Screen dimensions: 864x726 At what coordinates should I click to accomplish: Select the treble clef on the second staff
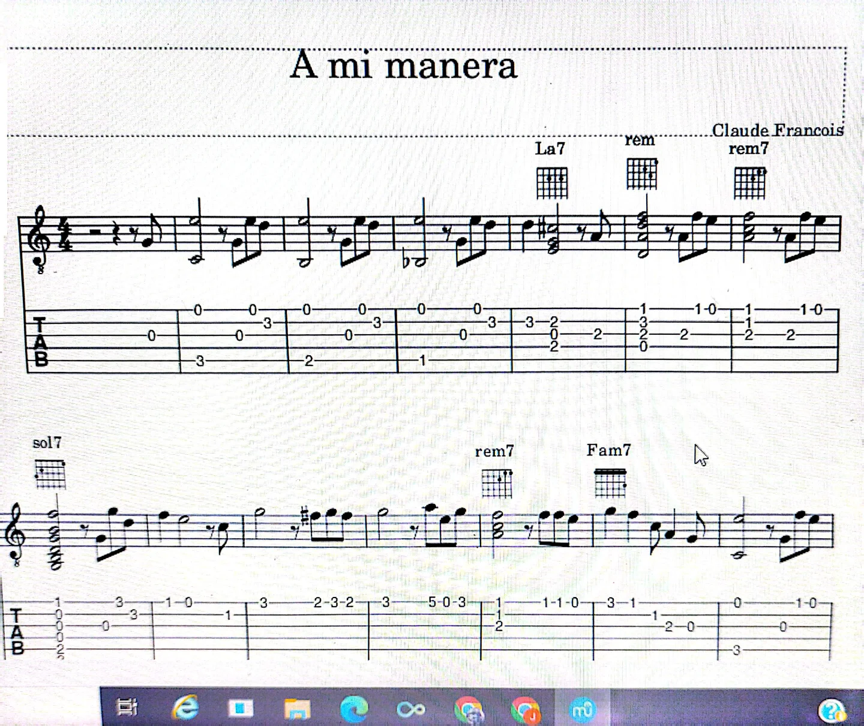pyautogui.click(x=15, y=535)
